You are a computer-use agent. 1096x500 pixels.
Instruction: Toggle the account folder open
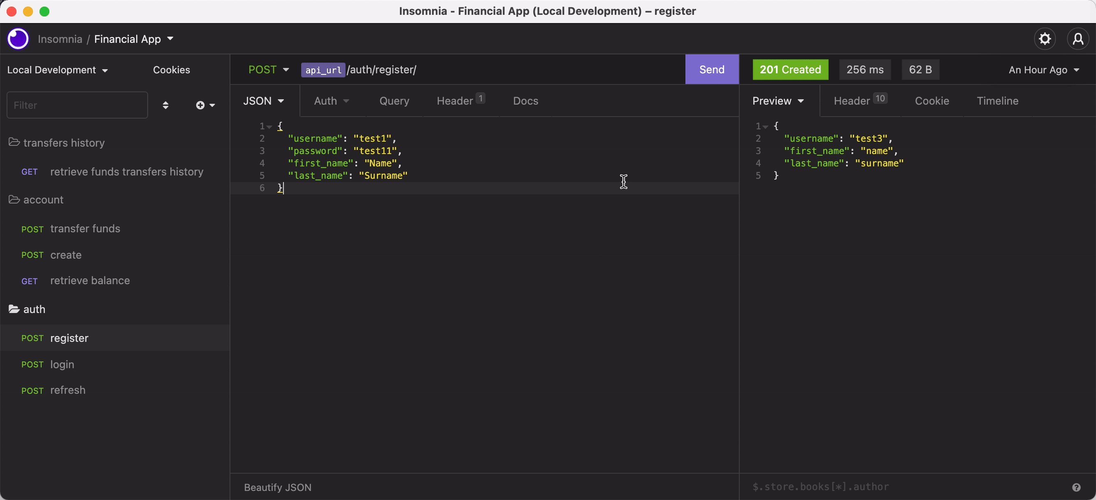(x=14, y=199)
